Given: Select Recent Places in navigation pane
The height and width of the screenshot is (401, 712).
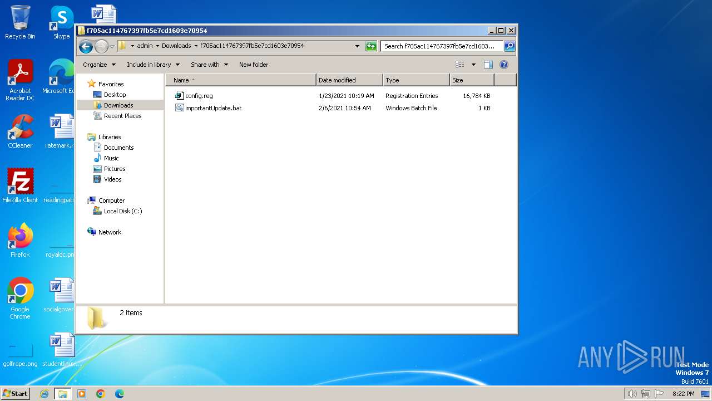Looking at the screenshot, I should 122,116.
